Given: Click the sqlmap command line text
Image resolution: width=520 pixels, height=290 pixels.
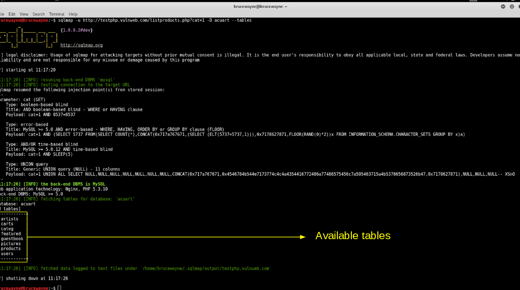Looking at the screenshot, I should tap(155, 20).
